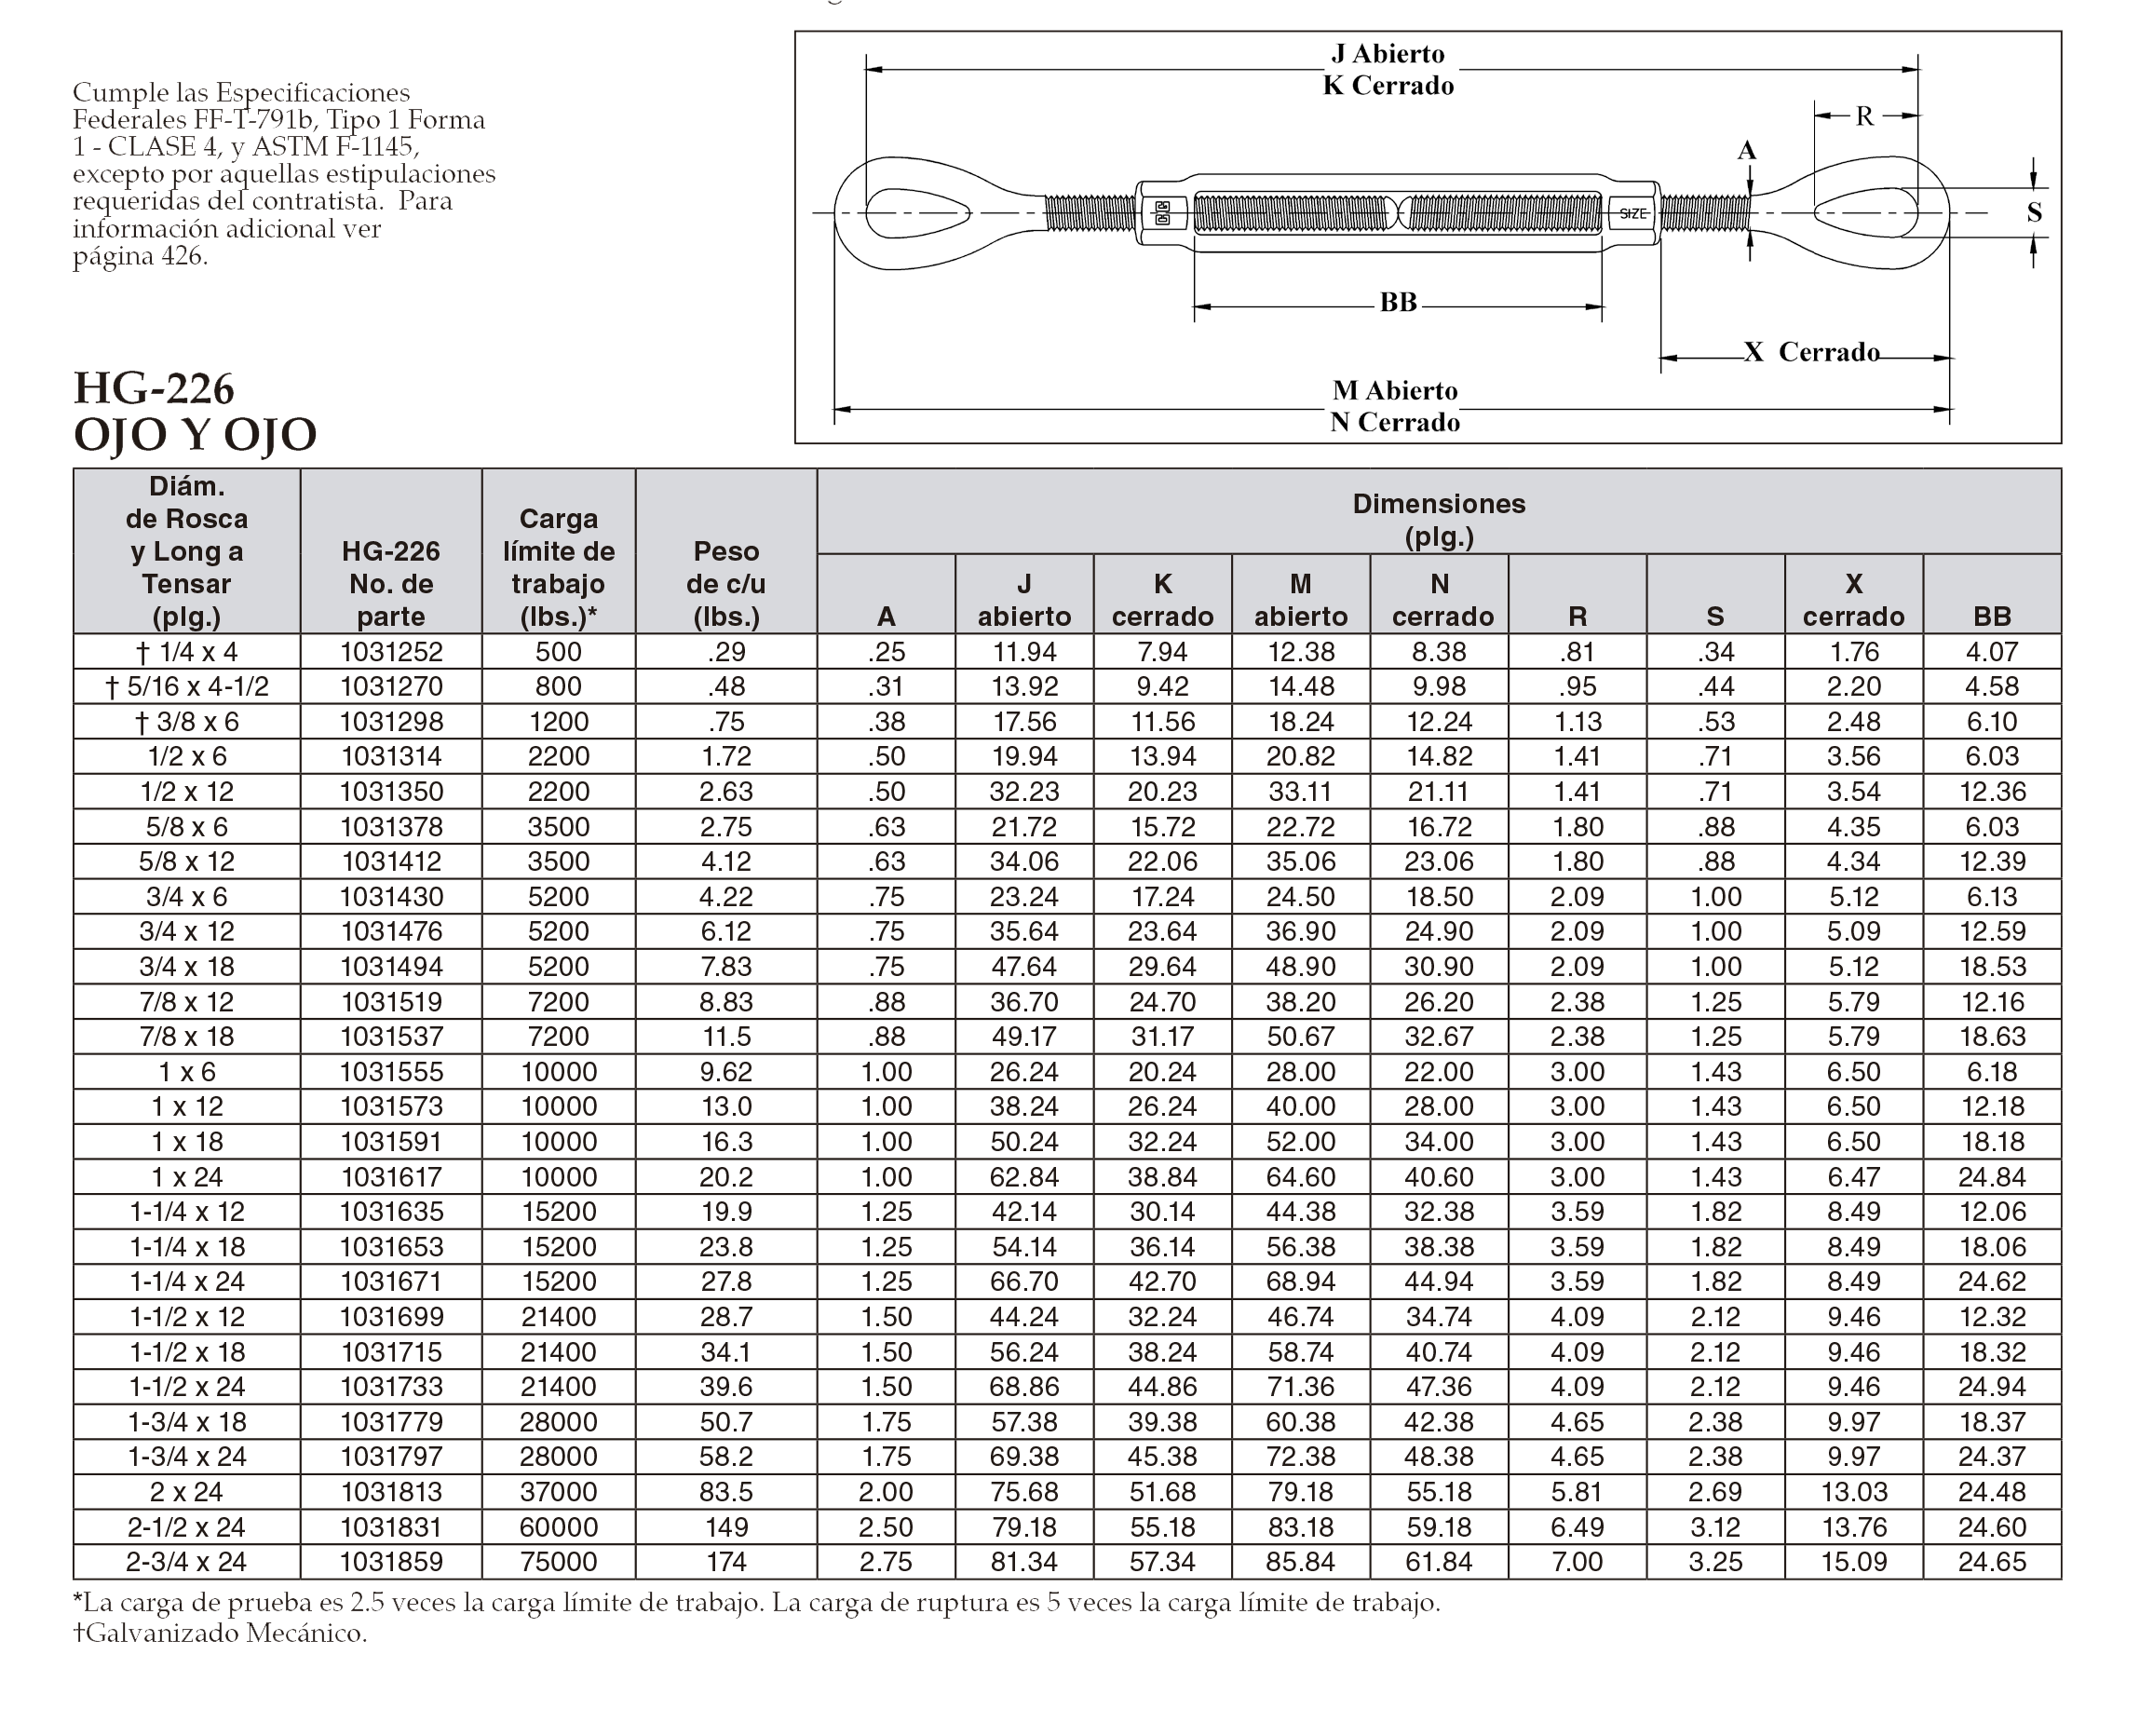Select part number 1031617

pos(391,1177)
